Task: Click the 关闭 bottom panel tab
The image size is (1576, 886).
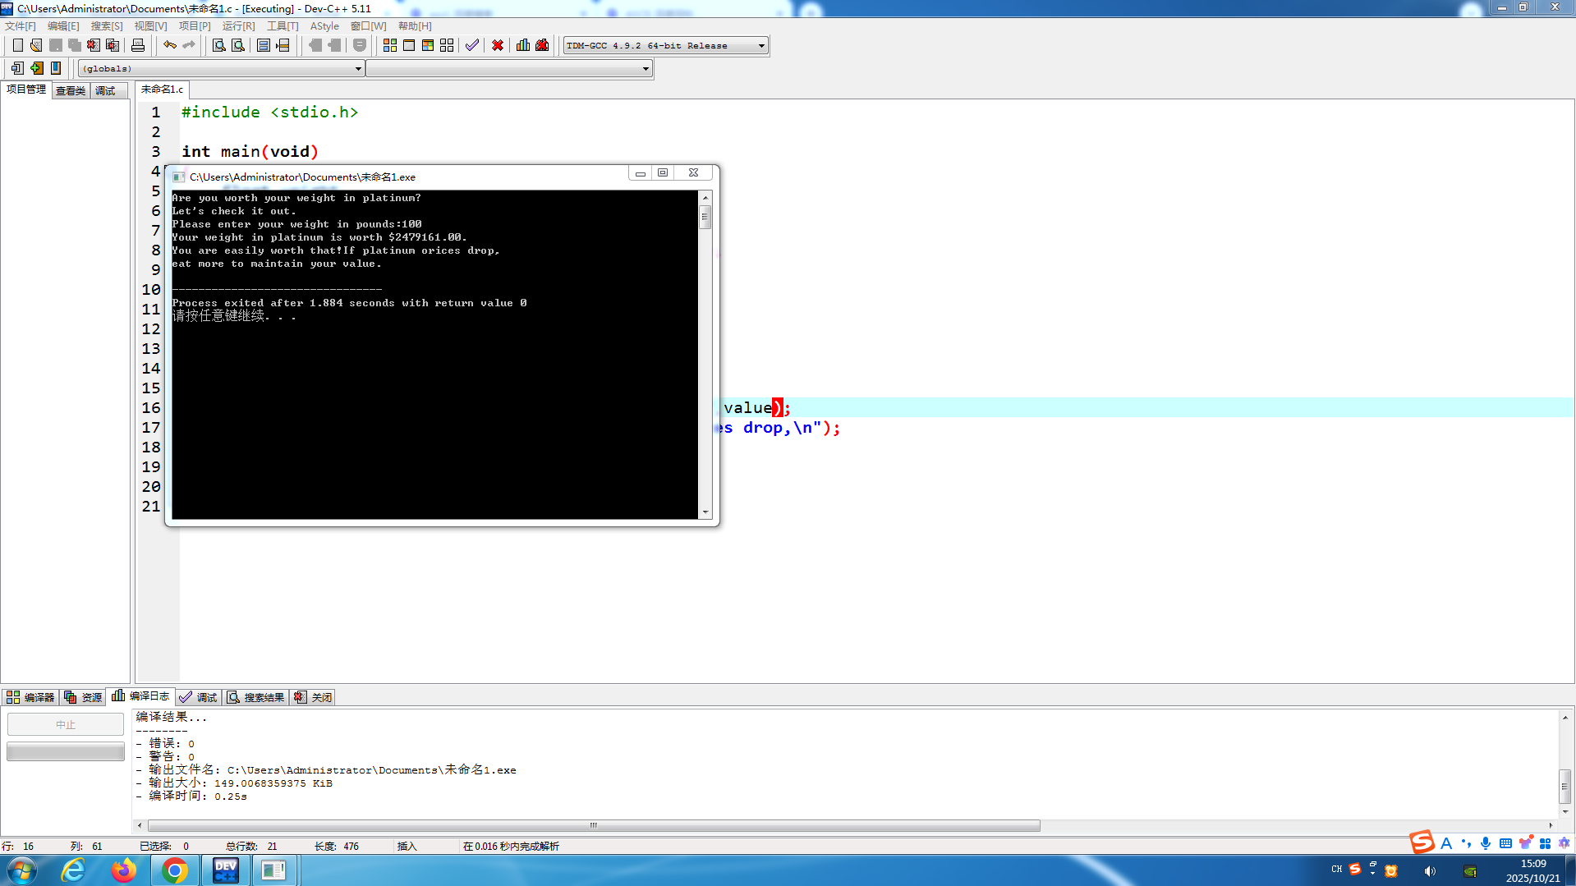Action: (x=313, y=697)
